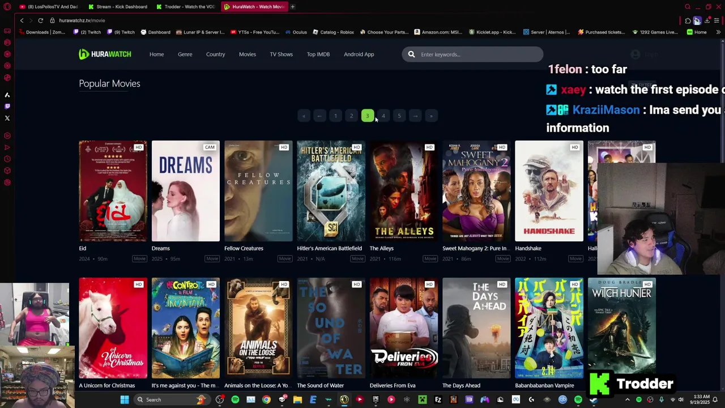Click the search keywords input field
Screen dimensions: 725x408
[x=472, y=54]
